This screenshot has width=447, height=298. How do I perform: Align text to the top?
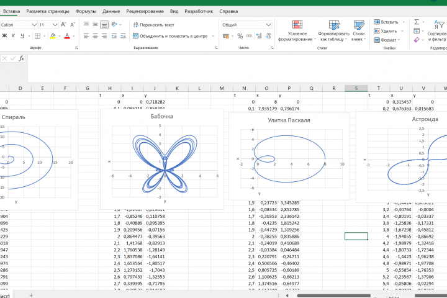pos(86,25)
